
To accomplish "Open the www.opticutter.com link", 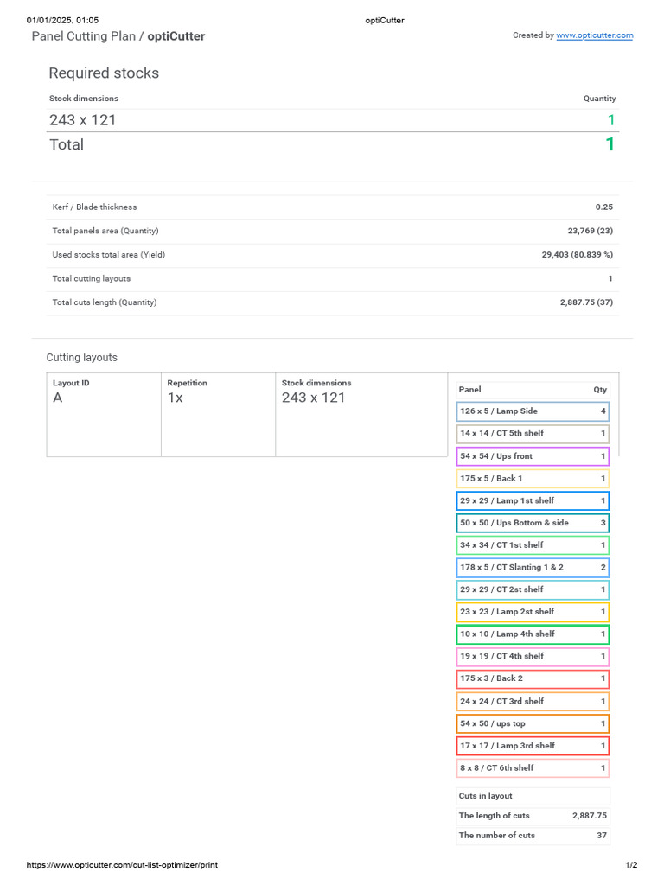I will [594, 35].
